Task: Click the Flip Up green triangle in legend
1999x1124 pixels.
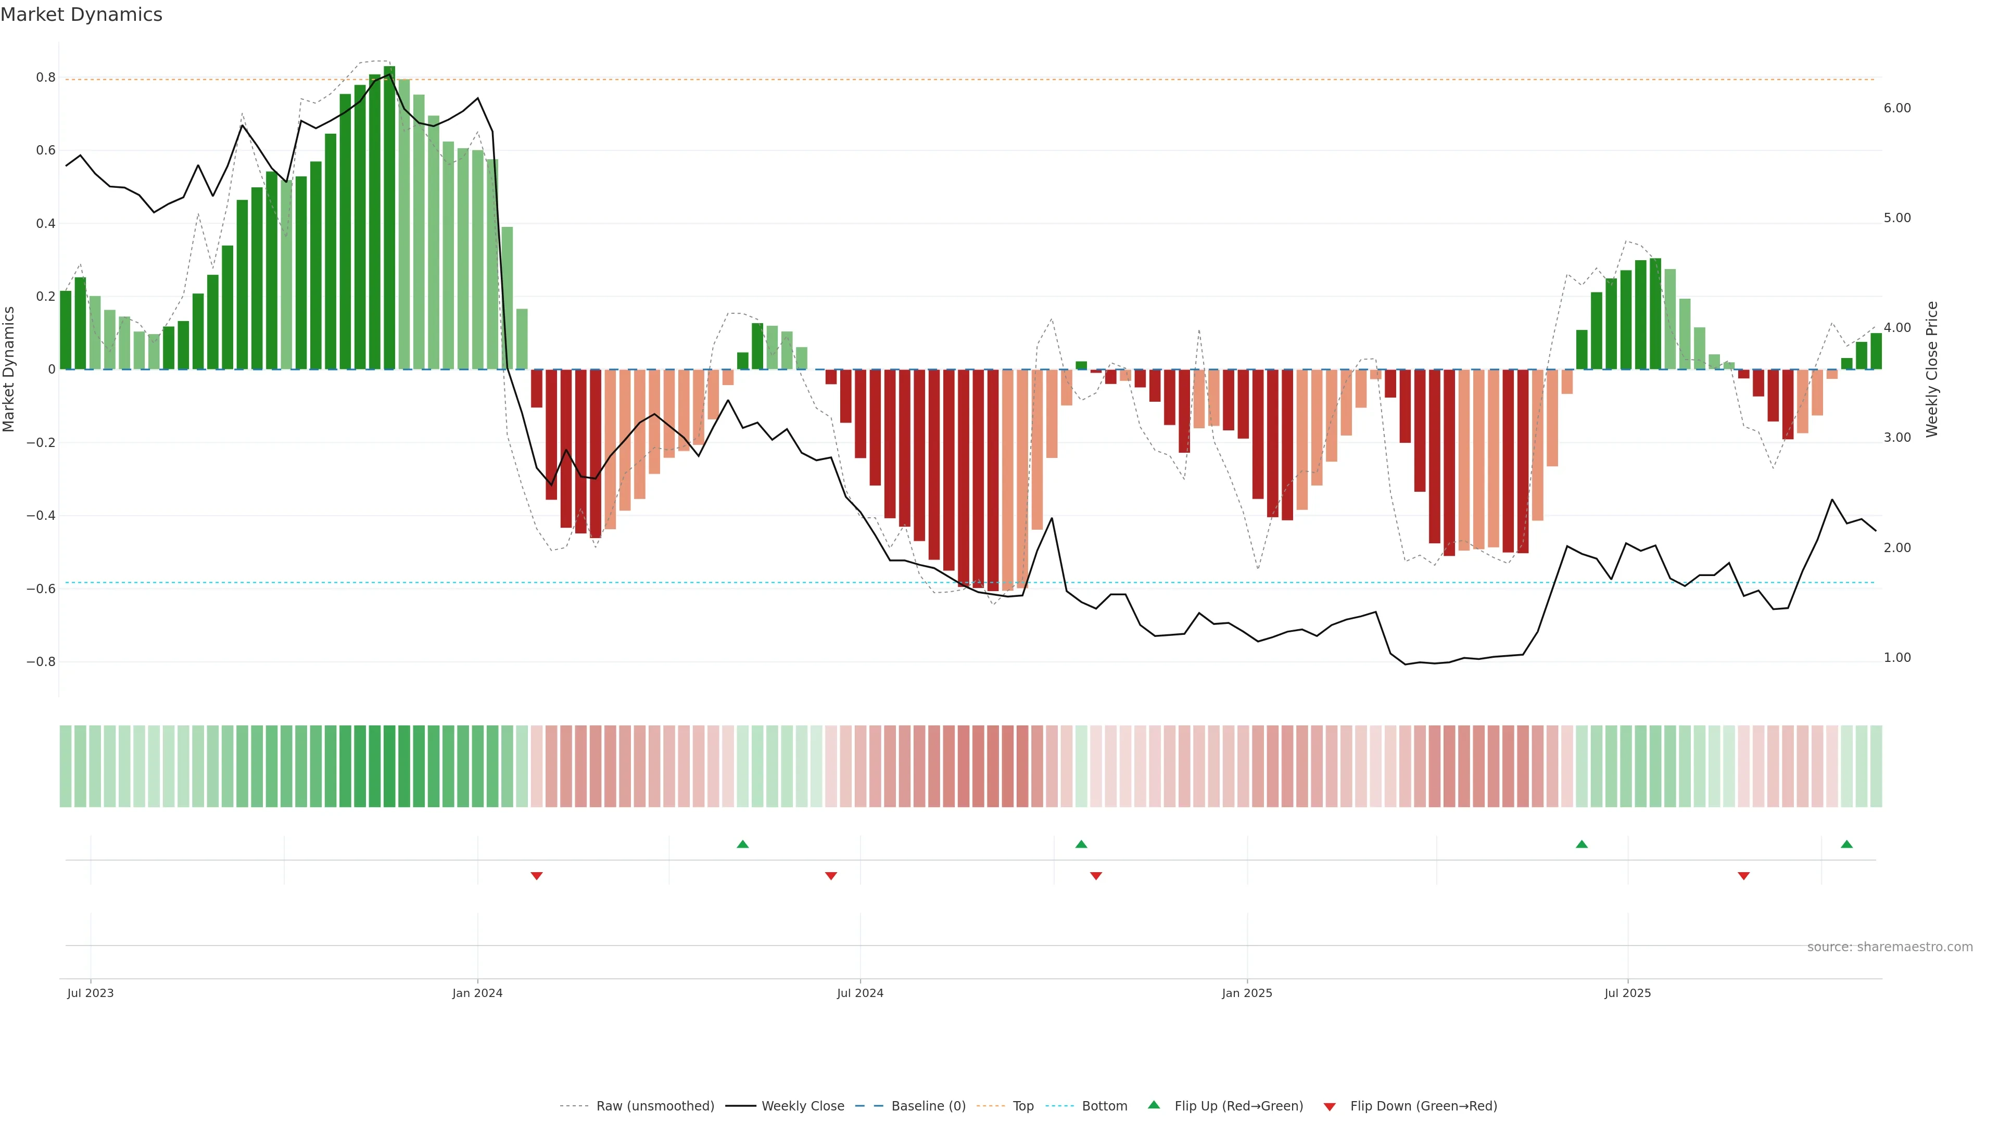Action: pyautogui.click(x=1154, y=1105)
